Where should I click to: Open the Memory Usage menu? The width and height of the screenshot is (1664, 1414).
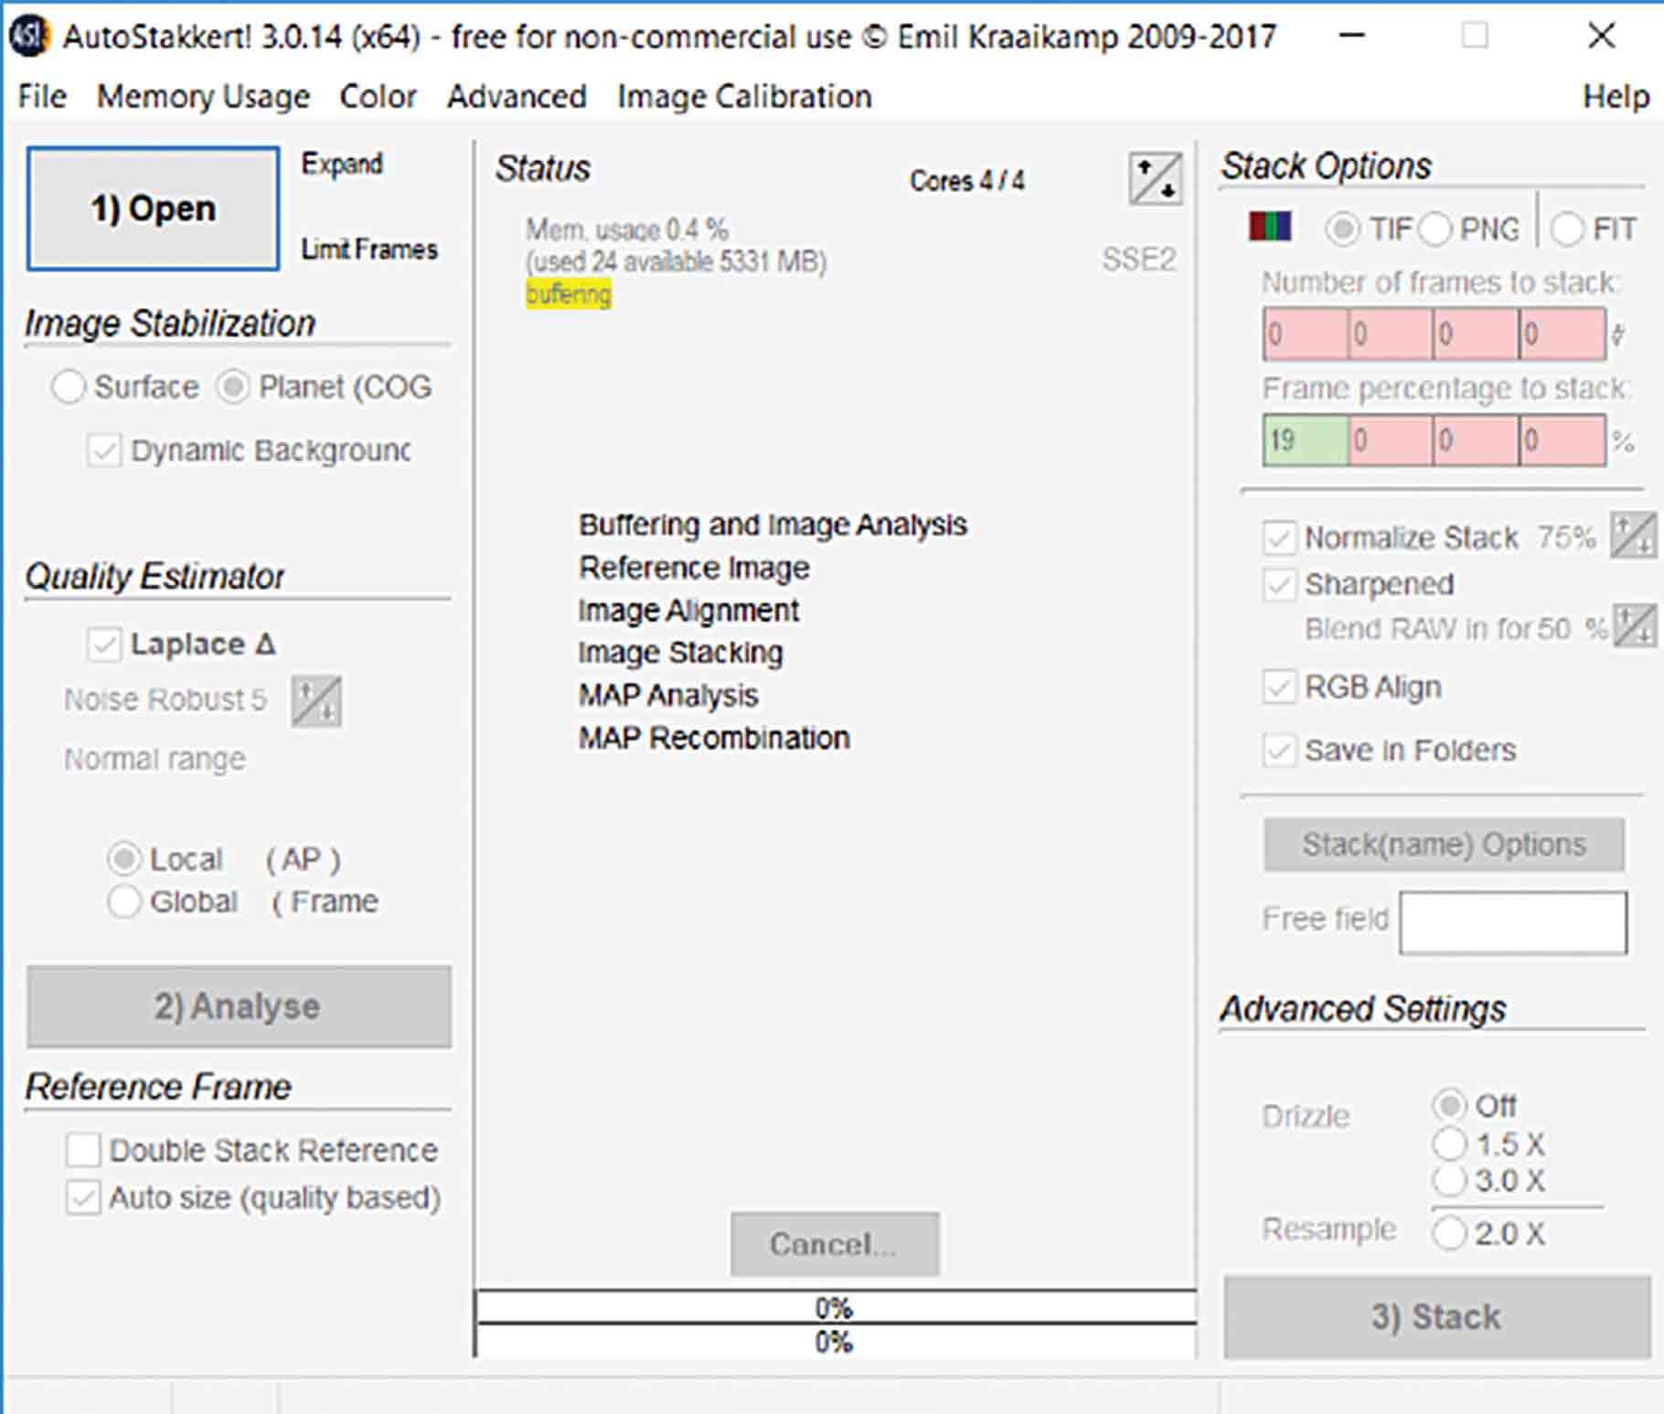(x=203, y=96)
